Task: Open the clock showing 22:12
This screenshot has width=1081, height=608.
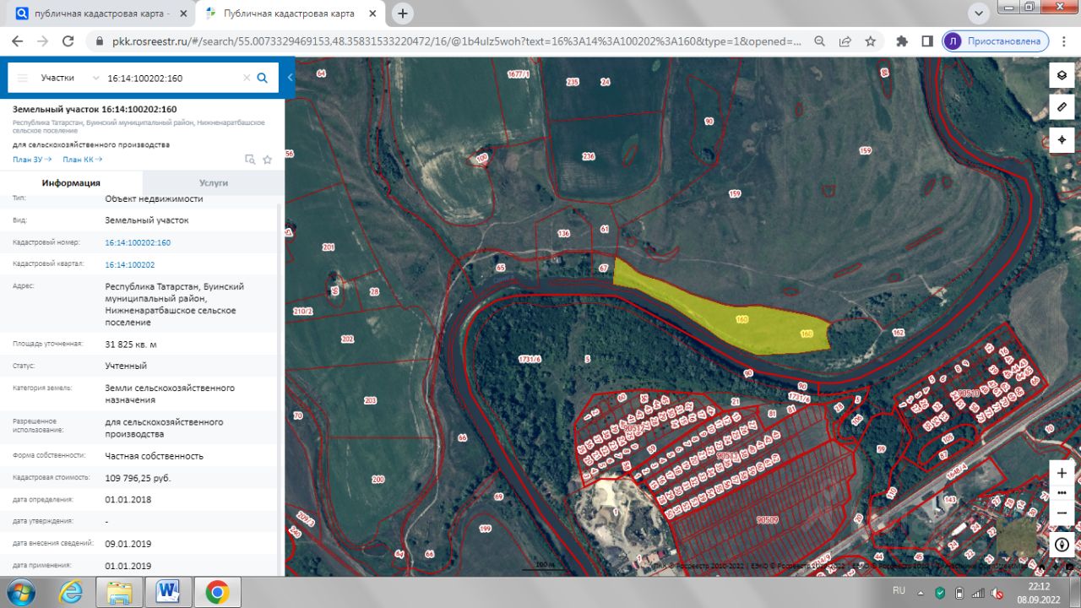Action: tap(1039, 592)
